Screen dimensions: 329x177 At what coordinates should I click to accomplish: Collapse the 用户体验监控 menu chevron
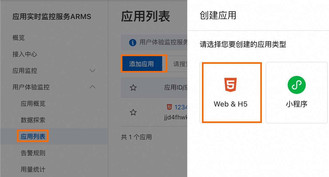coord(92,87)
